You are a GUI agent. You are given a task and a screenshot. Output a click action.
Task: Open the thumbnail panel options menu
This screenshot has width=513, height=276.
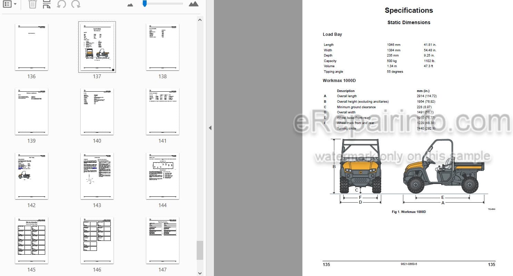pyautogui.click(x=10, y=4)
